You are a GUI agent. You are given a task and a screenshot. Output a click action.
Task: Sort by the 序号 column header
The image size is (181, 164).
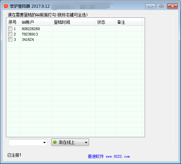point(13,22)
